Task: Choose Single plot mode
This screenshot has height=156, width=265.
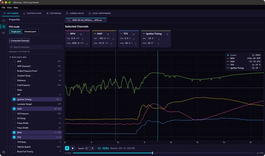Action: coord(16,32)
